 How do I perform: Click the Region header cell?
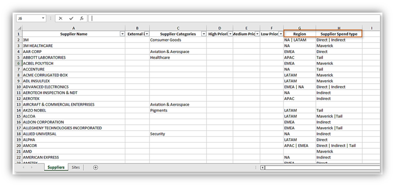(300, 34)
